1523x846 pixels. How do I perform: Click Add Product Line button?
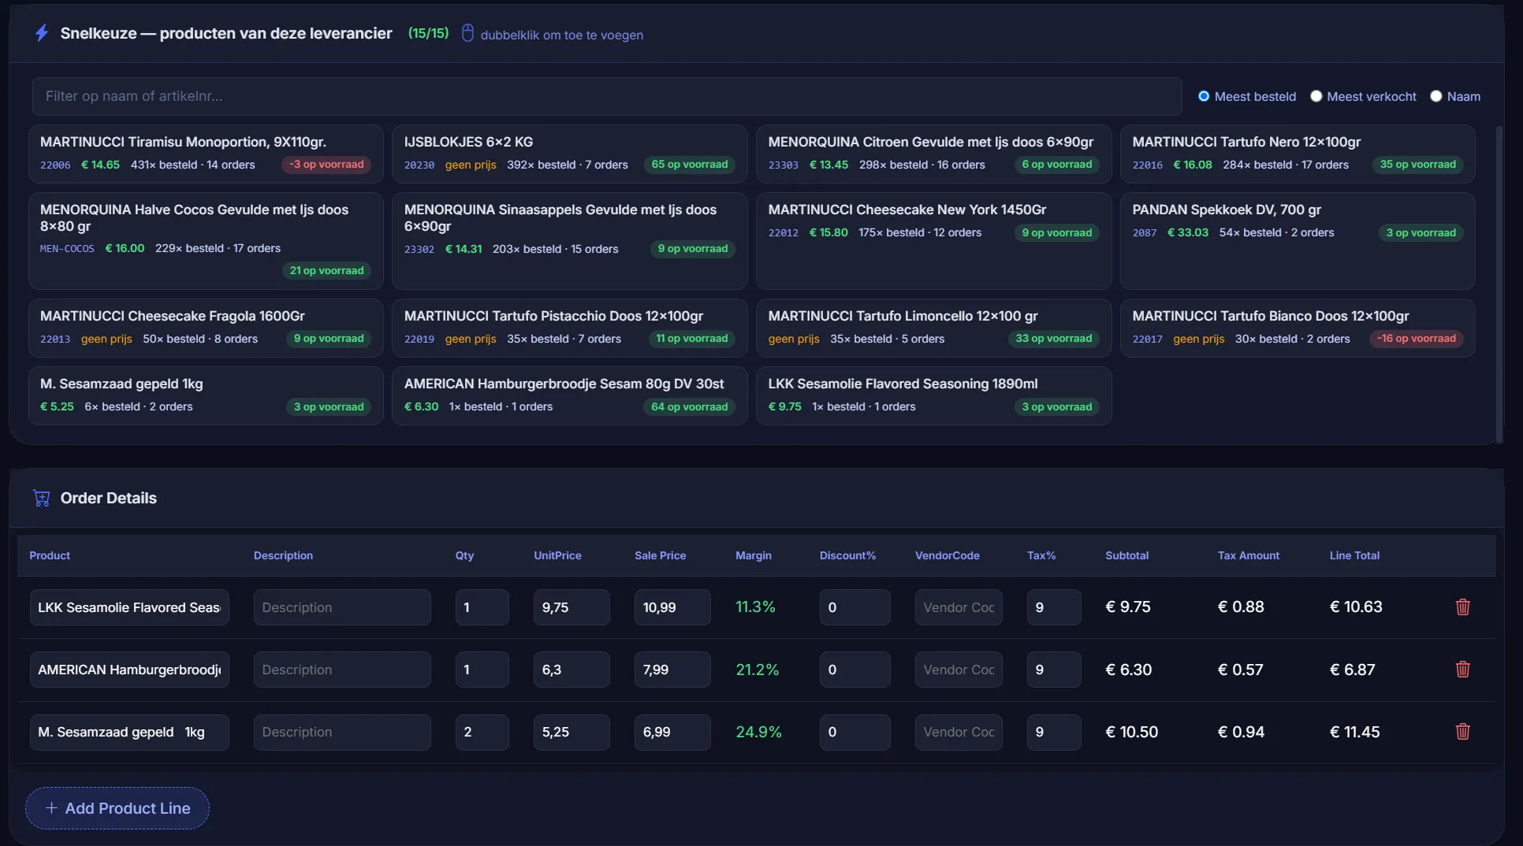(117, 808)
